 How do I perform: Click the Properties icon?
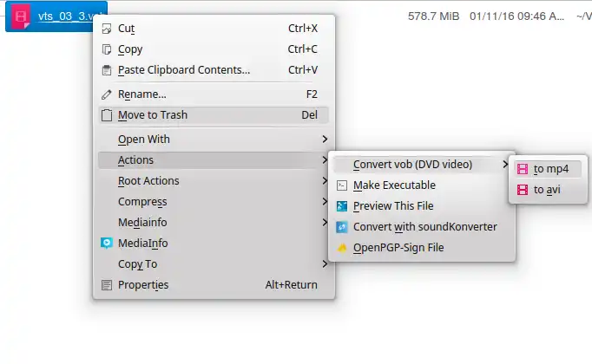[107, 284]
